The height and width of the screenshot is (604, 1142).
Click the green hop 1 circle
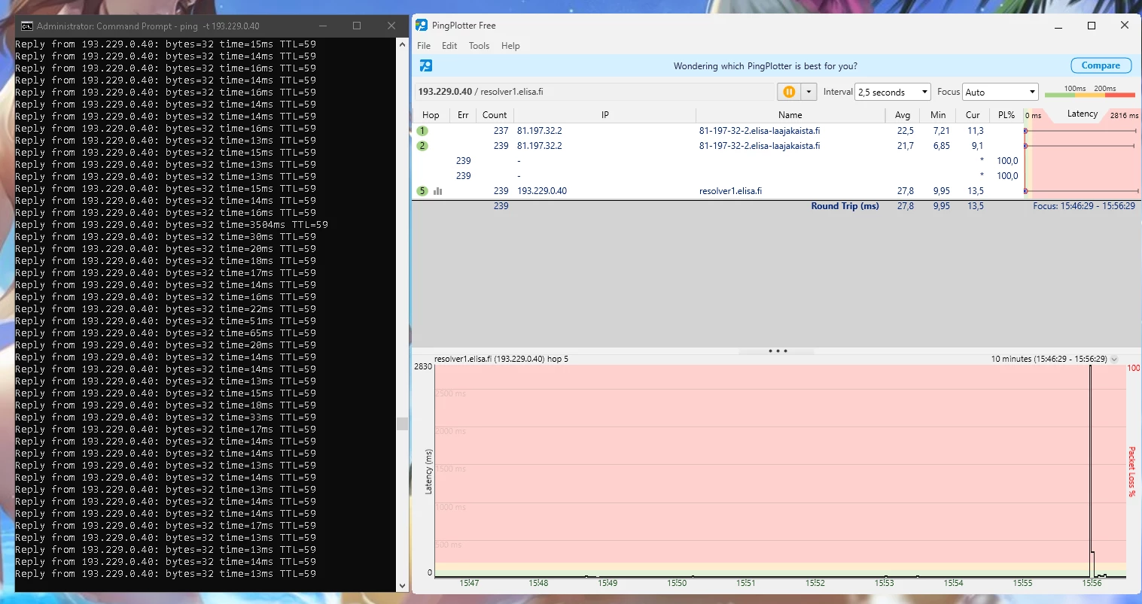422,131
